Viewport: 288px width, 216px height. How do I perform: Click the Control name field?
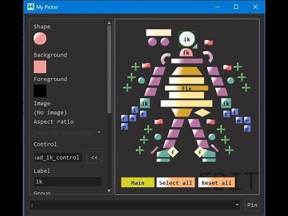pos(58,157)
